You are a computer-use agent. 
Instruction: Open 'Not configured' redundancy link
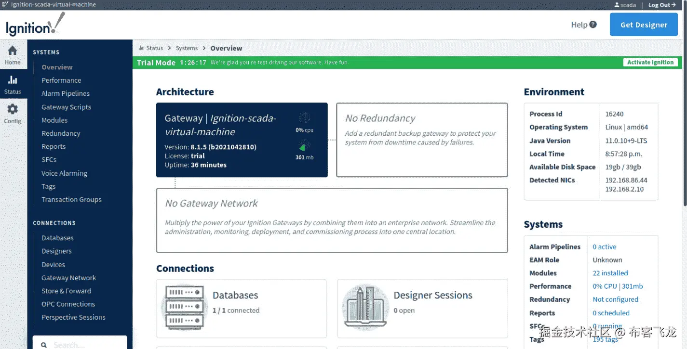615,299
